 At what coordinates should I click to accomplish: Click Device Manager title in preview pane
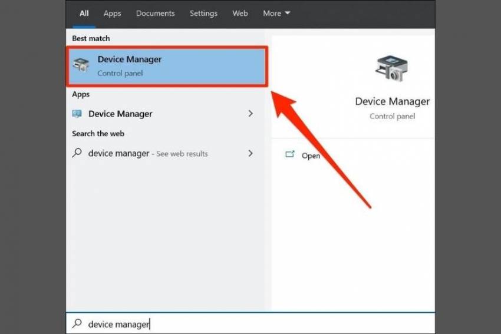click(393, 101)
